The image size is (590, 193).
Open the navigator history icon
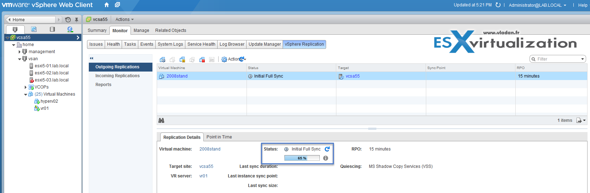[x=68, y=20]
